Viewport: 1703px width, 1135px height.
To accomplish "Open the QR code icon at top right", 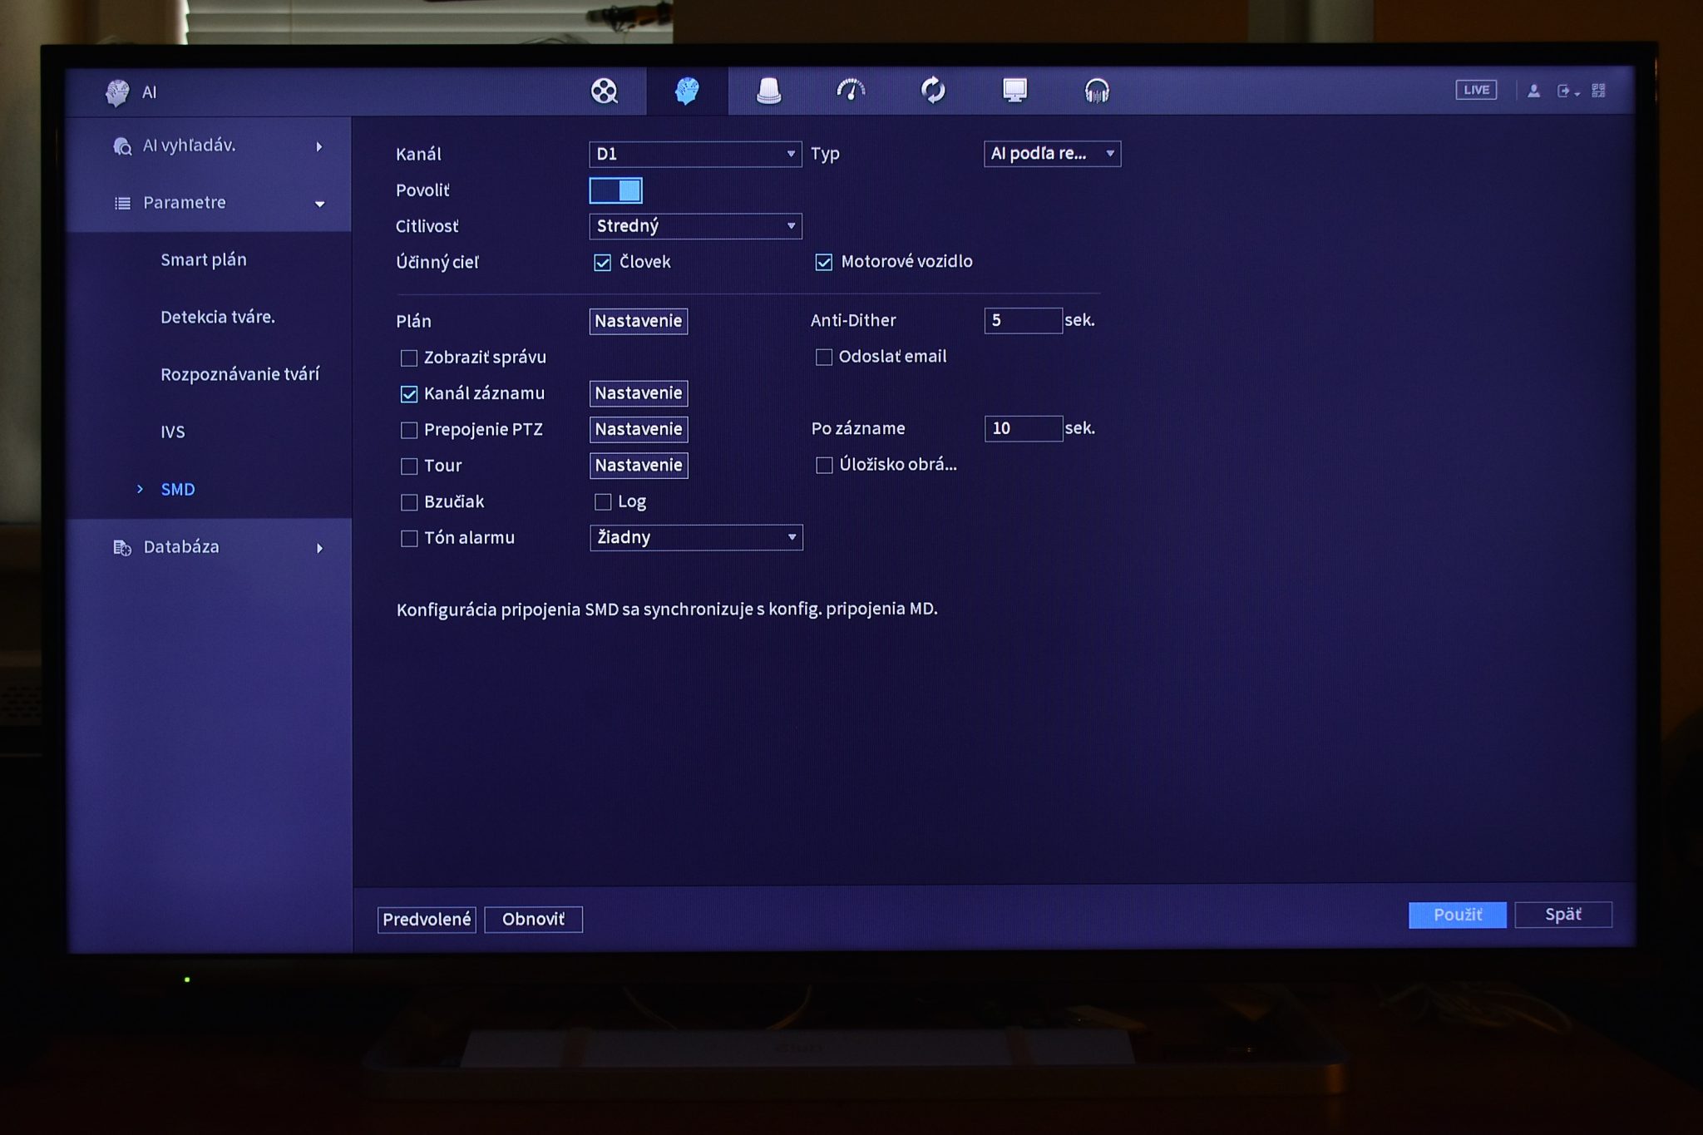I will tap(1598, 91).
